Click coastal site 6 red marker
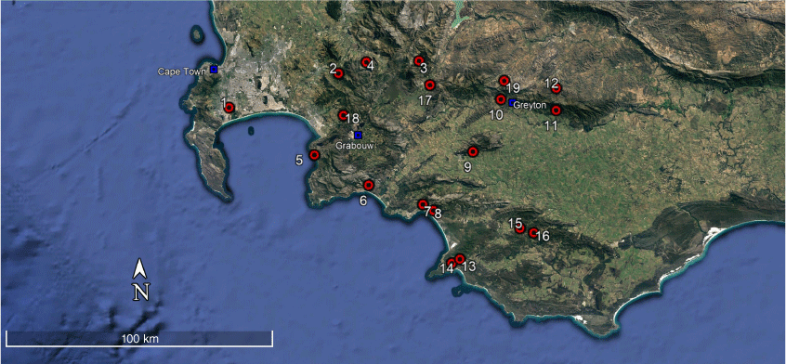786x364 pixels. click(x=369, y=186)
